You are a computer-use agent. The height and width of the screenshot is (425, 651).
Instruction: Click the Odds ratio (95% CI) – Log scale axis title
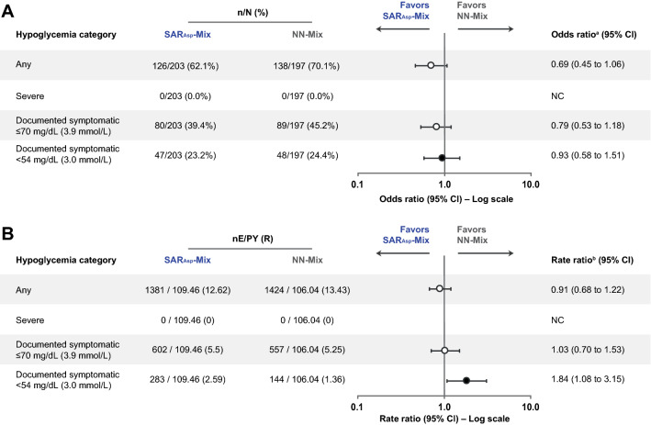(x=444, y=198)
